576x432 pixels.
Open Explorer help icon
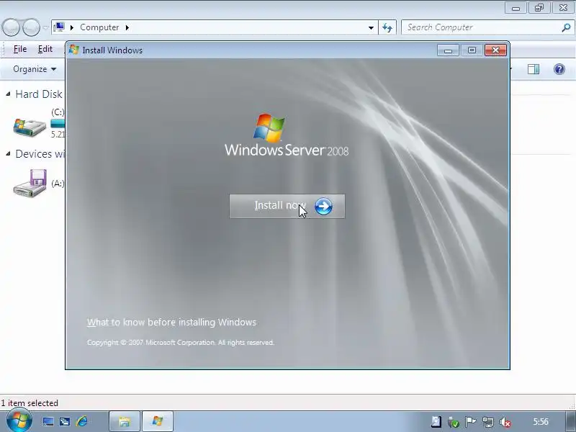pyautogui.click(x=559, y=69)
